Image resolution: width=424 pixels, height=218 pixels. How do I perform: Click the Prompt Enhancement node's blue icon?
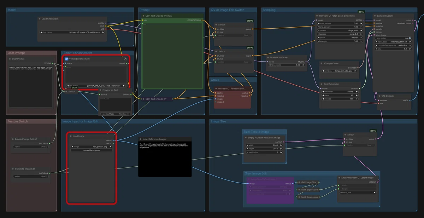pos(66,59)
